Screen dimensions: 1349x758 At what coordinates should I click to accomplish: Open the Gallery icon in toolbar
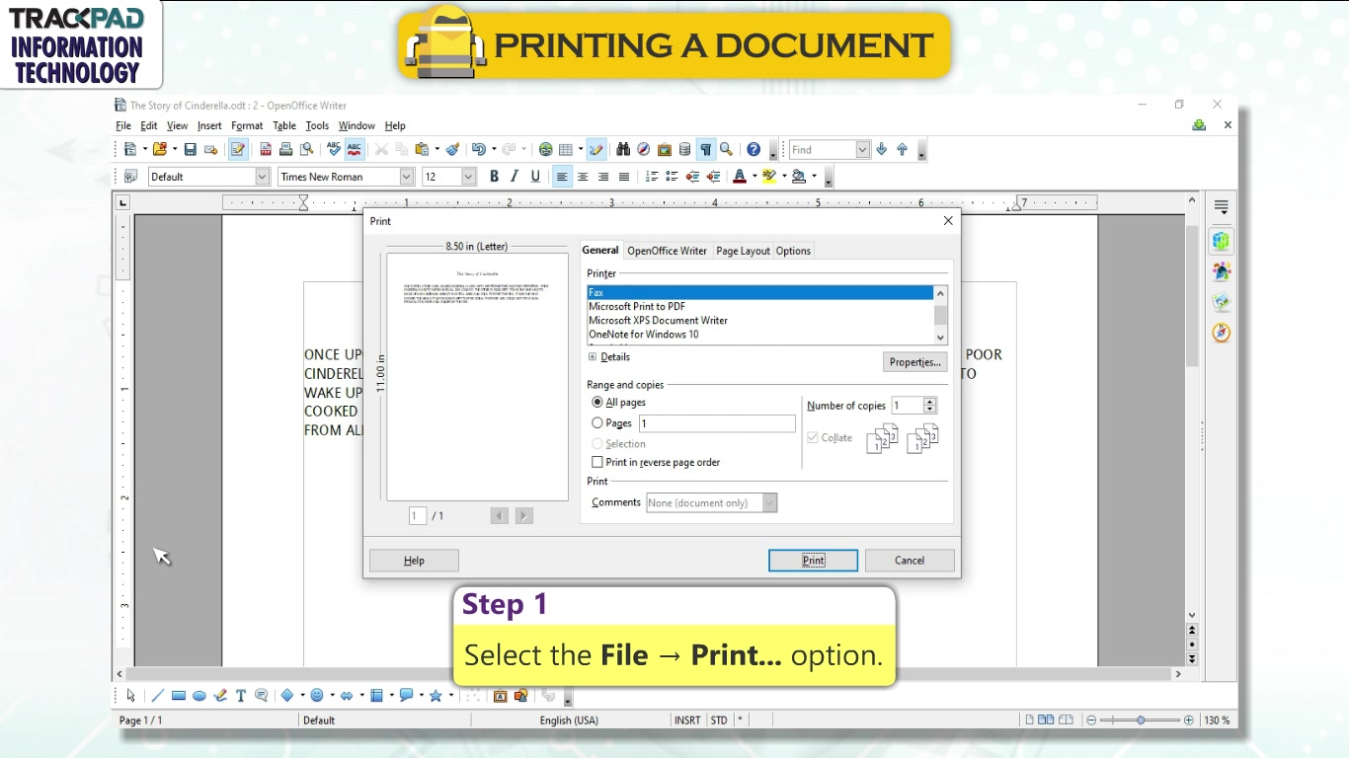665,150
